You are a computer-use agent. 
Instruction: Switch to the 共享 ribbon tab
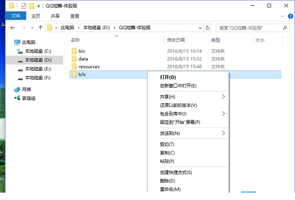pyautogui.click(x=55, y=16)
